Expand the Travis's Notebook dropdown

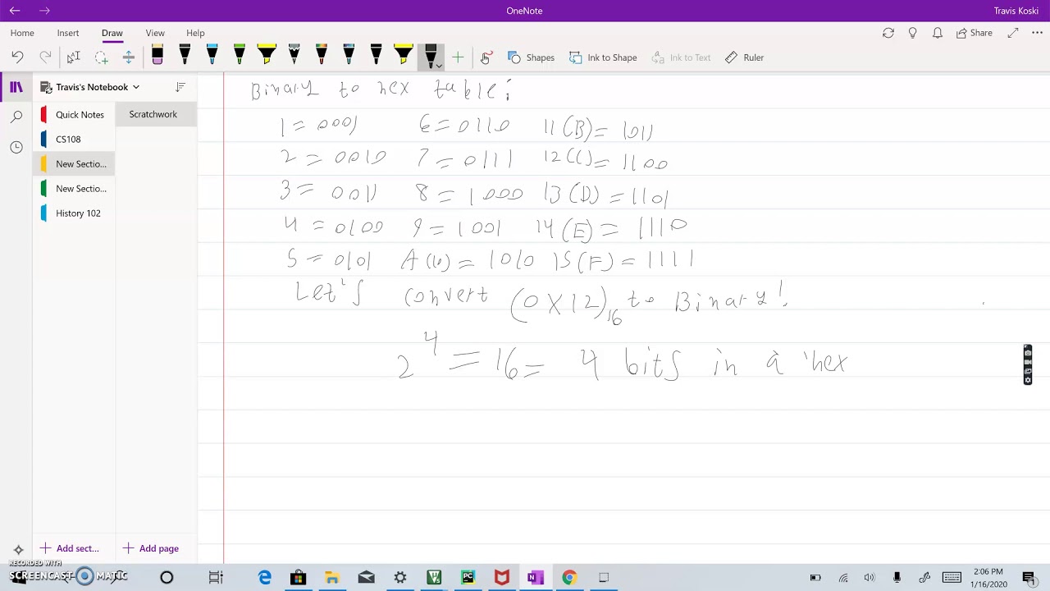[x=90, y=87]
